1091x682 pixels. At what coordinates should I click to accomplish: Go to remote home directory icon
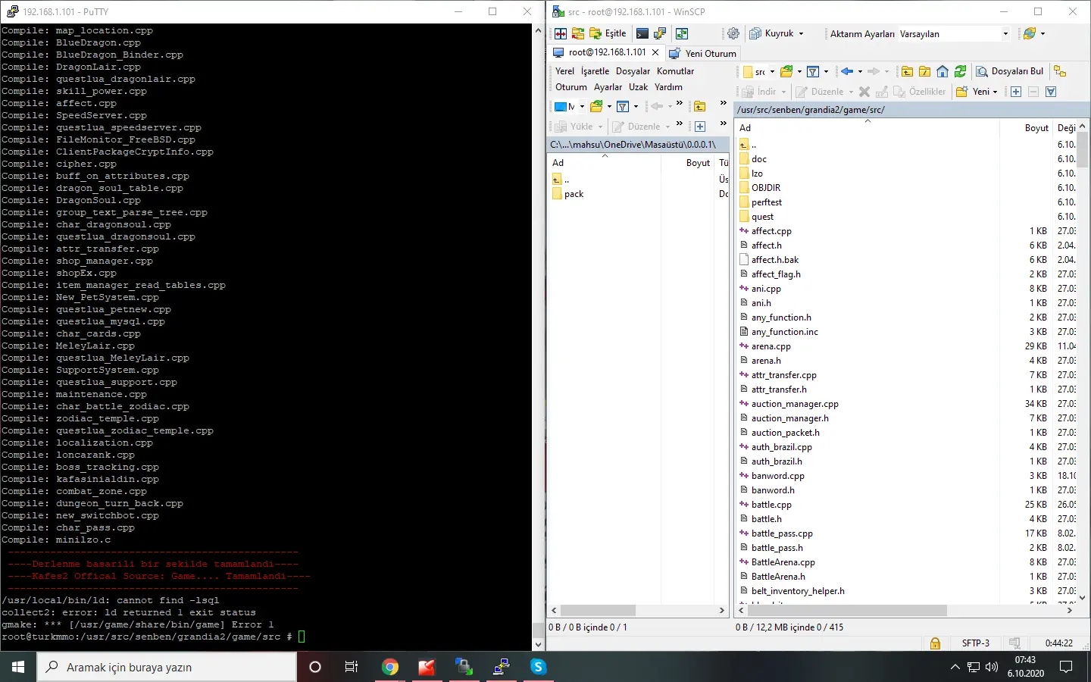click(943, 71)
